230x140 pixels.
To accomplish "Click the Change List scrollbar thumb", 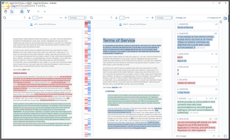I will (x=221, y=22).
